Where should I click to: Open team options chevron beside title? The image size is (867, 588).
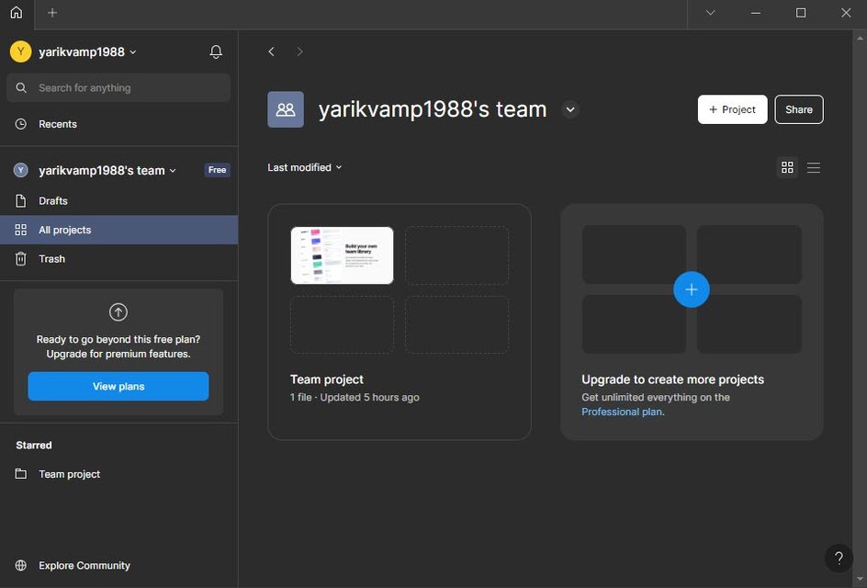pos(570,109)
